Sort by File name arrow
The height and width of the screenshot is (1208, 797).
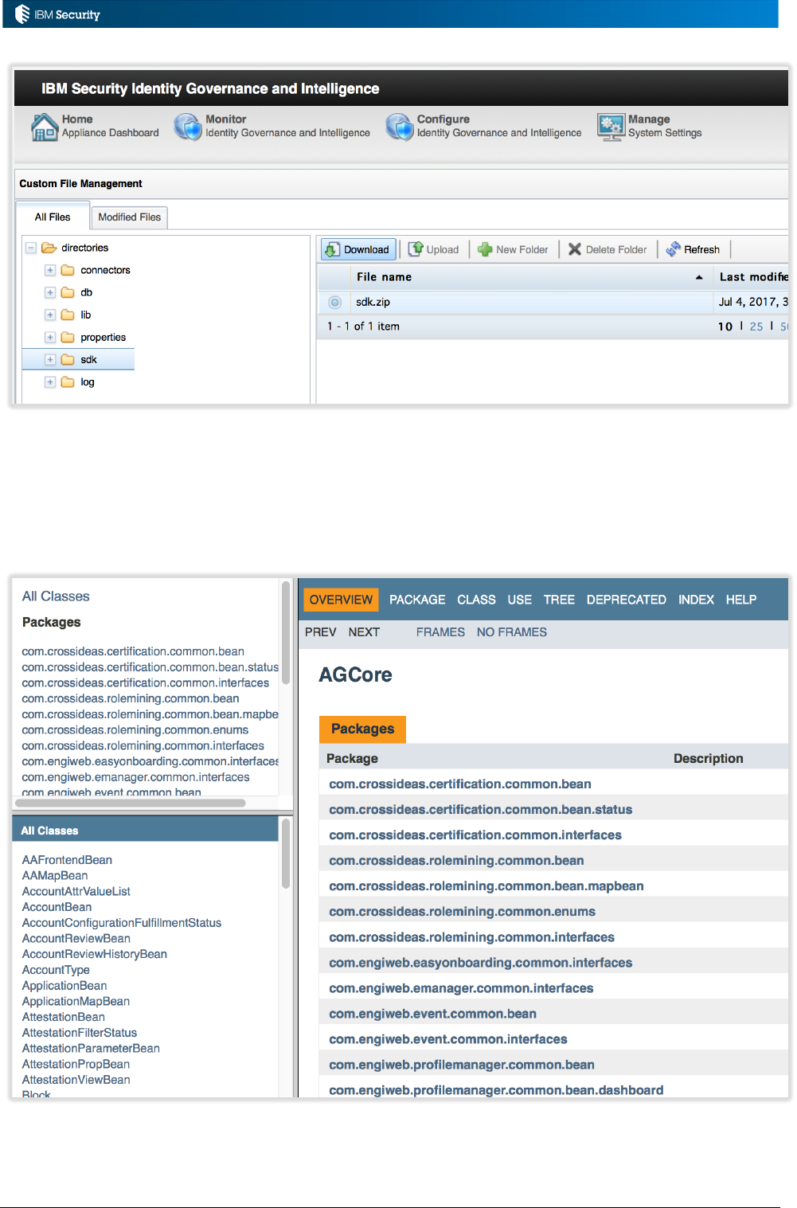click(699, 277)
